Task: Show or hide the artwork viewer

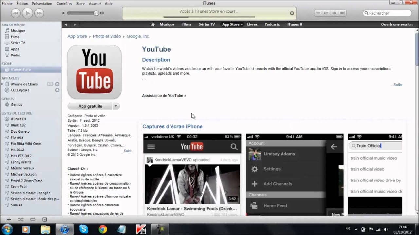Action: point(45,220)
